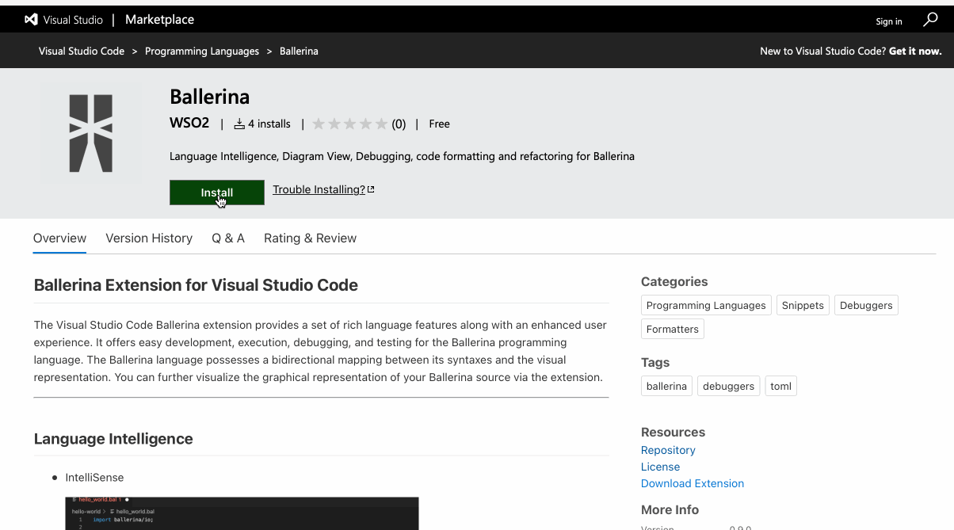Click the ballerina tag
This screenshot has height=530, width=954.
666,387
